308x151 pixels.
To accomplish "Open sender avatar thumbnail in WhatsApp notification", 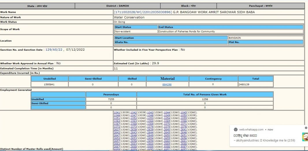I will pos(305,137).
